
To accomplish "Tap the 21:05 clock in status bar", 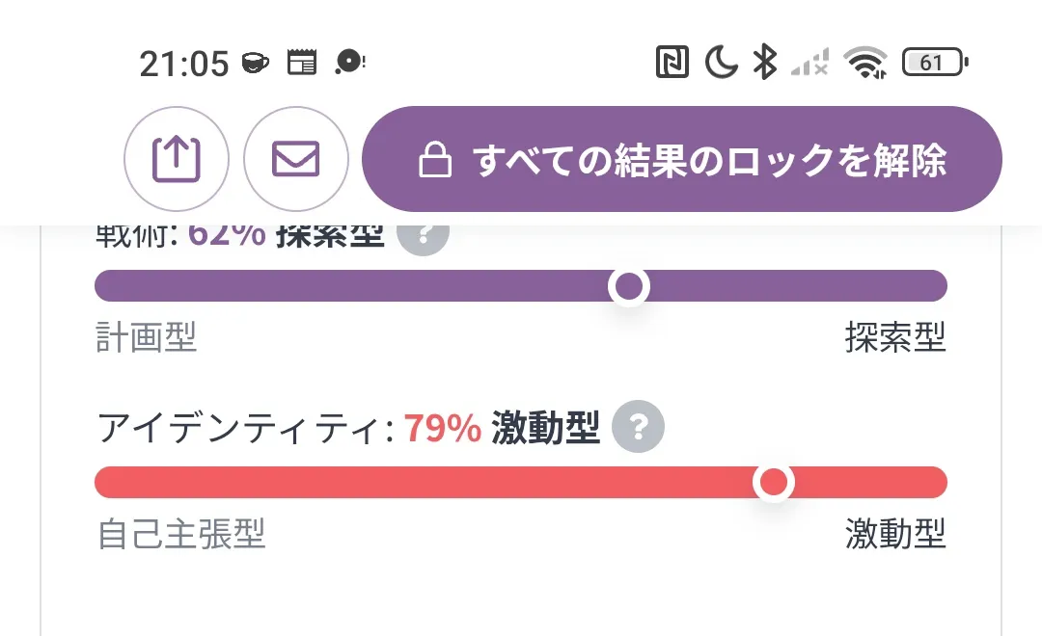I will click(x=183, y=64).
